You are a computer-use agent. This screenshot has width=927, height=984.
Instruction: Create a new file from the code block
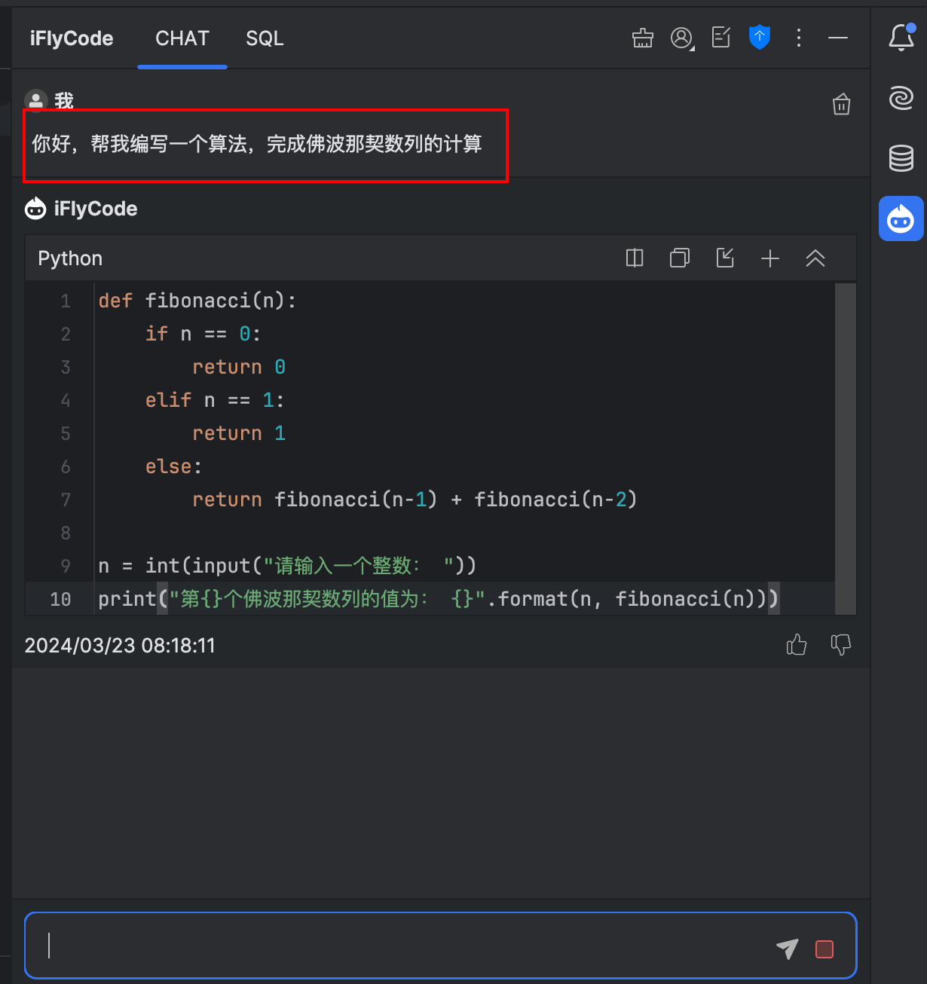click(x=770, y=258)
